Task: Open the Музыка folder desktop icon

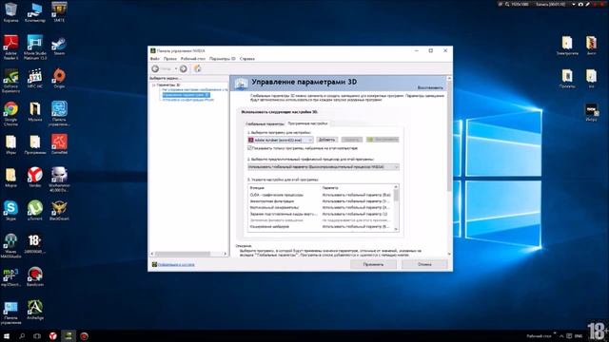Action: click(x=35, y=112)
